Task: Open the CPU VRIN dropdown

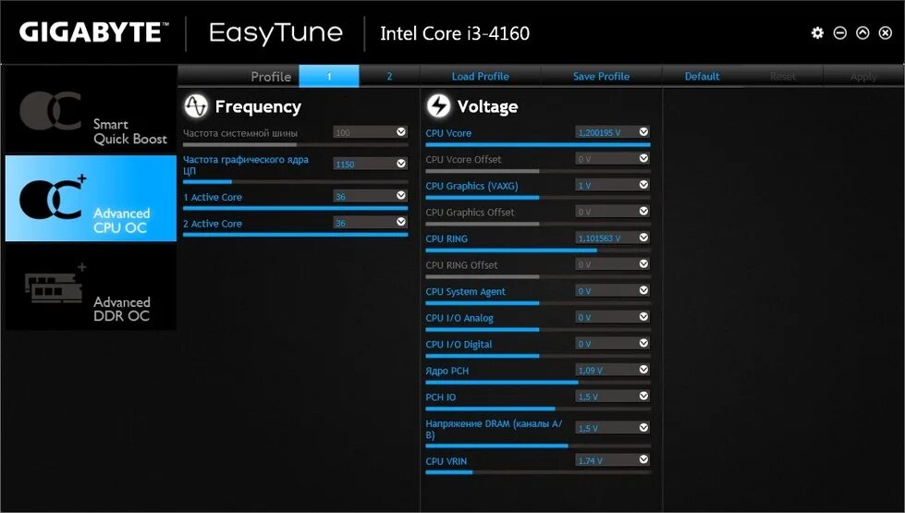Action: (x=643, y=460)
